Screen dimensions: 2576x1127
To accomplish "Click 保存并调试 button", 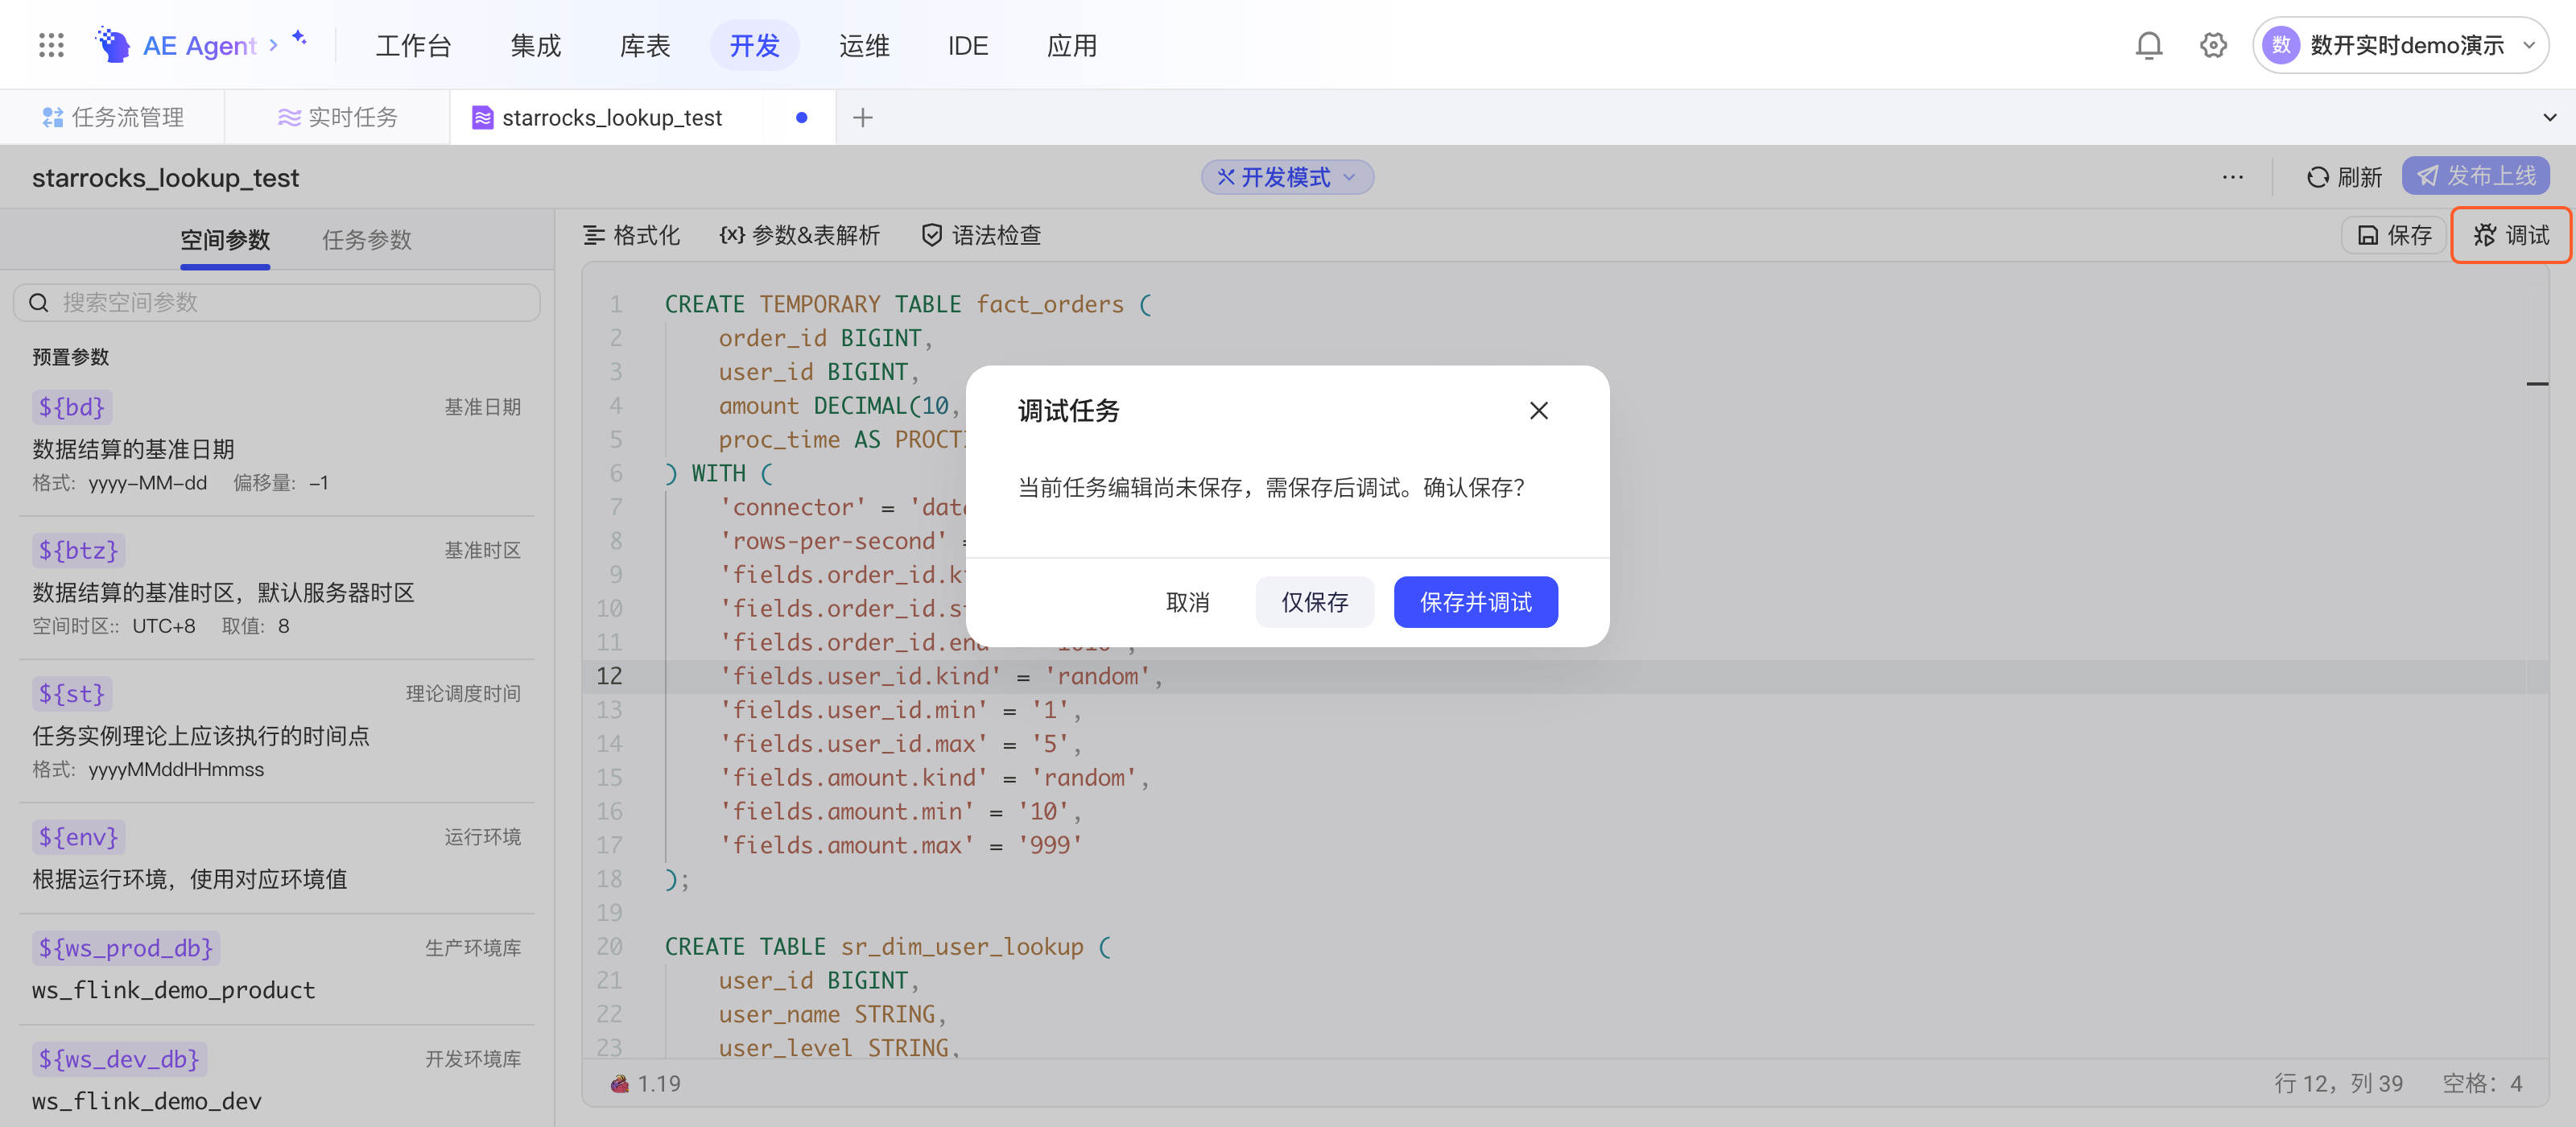I will coord(1475,602).
